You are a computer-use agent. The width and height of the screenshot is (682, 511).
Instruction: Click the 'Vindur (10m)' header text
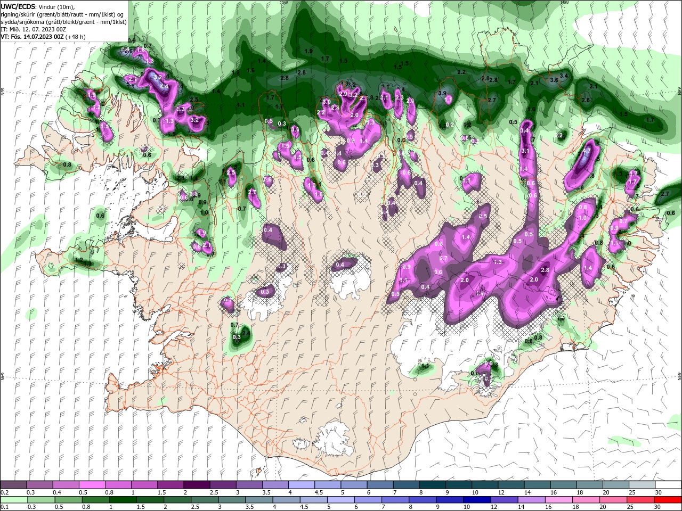click(57, 6)
